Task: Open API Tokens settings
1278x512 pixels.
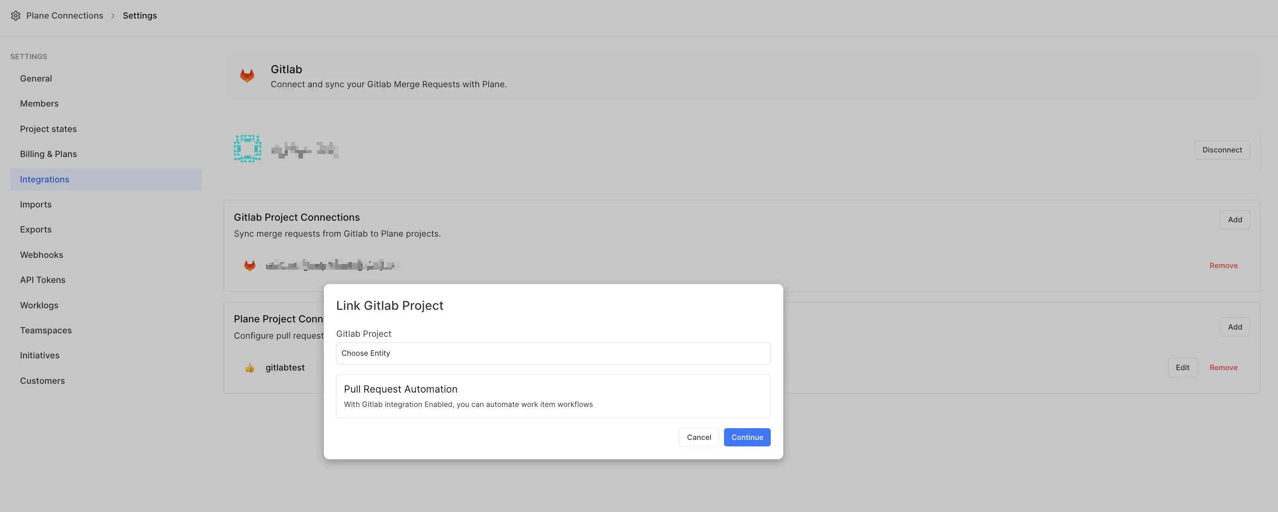Action: coord(43,280)
